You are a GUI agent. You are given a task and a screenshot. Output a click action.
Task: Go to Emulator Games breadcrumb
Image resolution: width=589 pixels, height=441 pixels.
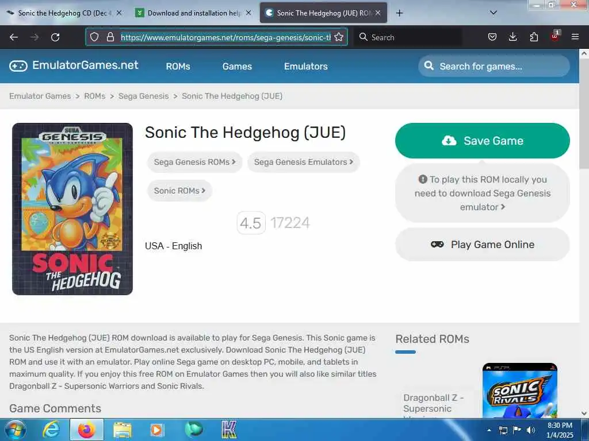[x=40, y=96]
